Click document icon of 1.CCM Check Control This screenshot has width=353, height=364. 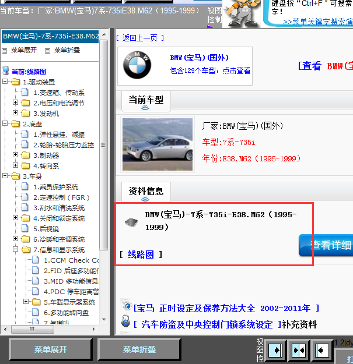click(36, 260)
